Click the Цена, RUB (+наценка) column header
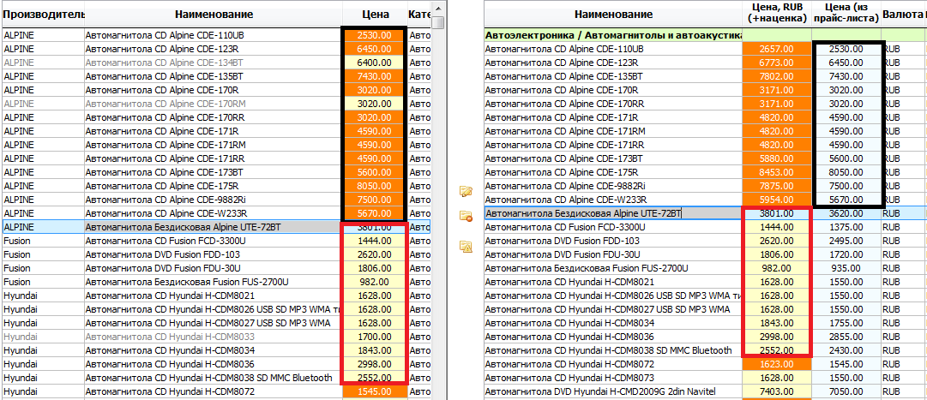Image resolution: width=927 pixels, height=400 pixels. [778, 15]
